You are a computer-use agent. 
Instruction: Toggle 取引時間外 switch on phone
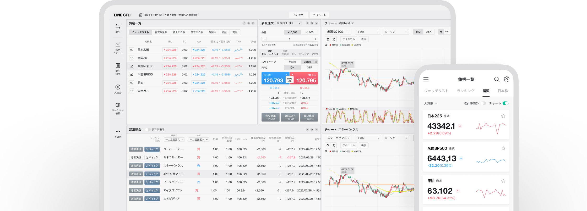(x=483, y=103)
